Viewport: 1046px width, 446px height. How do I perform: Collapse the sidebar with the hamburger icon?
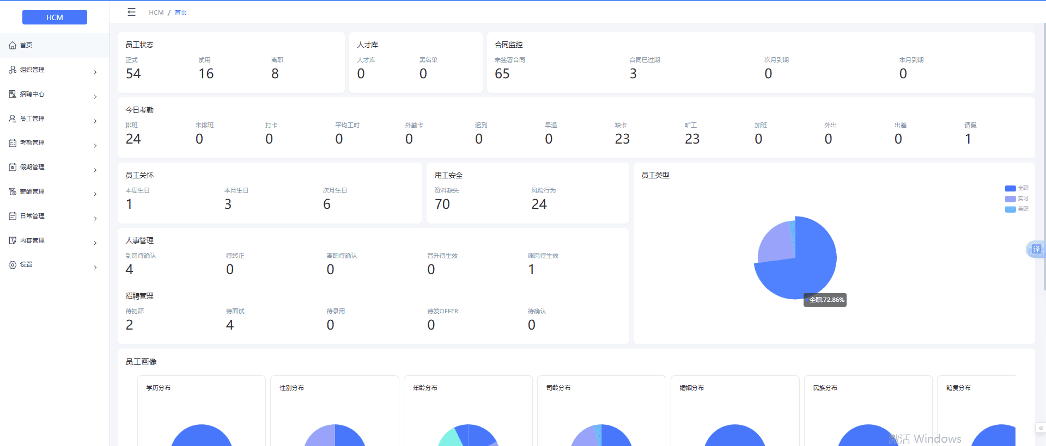pos(131,12)
